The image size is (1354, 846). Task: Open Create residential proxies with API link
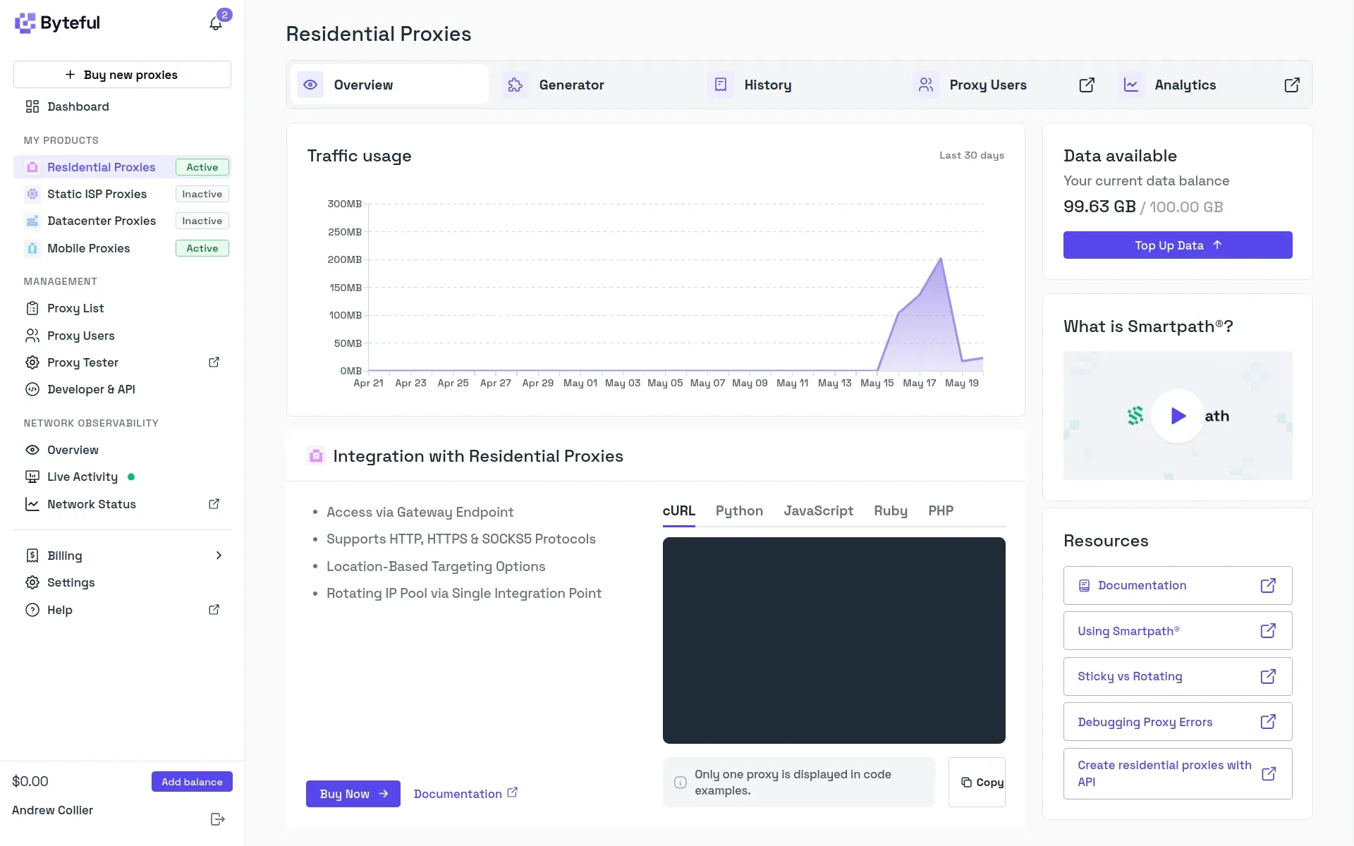tap(1178, 773)
